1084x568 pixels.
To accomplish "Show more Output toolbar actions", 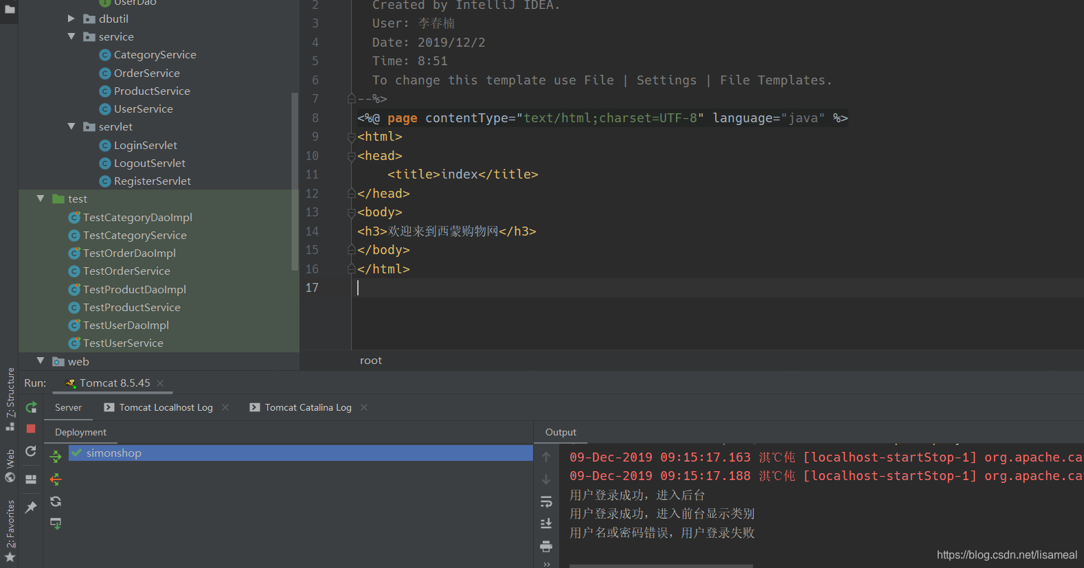I will [546, 564].
